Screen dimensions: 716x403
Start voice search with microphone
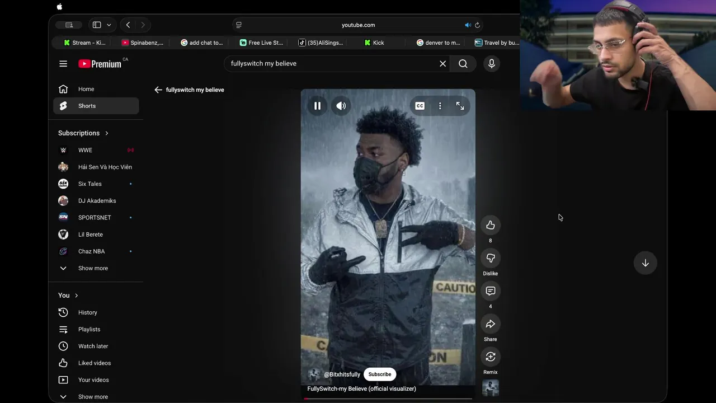[492, 64]
